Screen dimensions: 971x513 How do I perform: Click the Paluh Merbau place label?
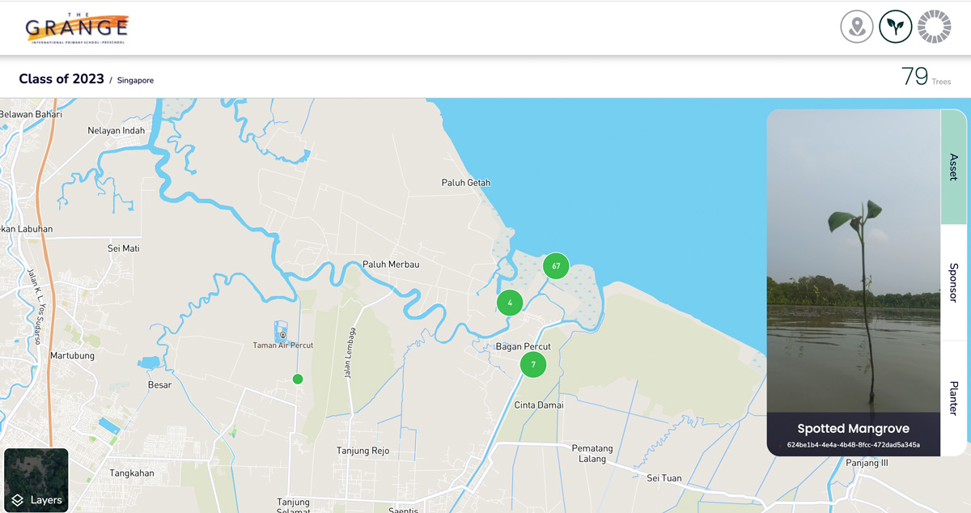[391, 264]
